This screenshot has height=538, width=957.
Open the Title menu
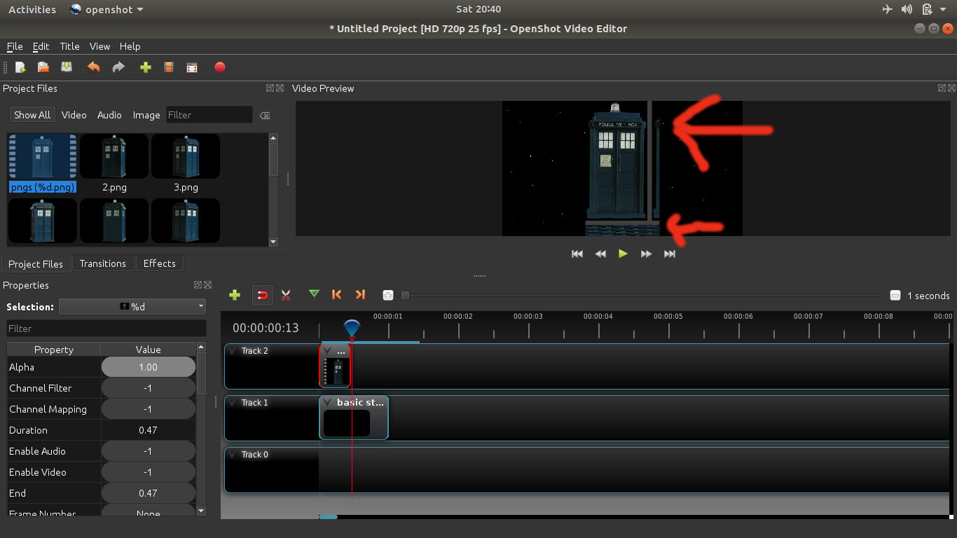click(69, 46)
